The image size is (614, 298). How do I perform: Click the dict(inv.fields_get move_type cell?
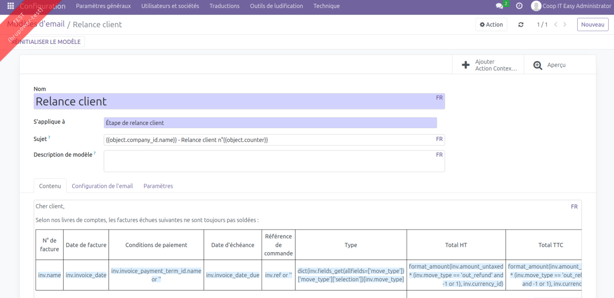tap(351, 275)
